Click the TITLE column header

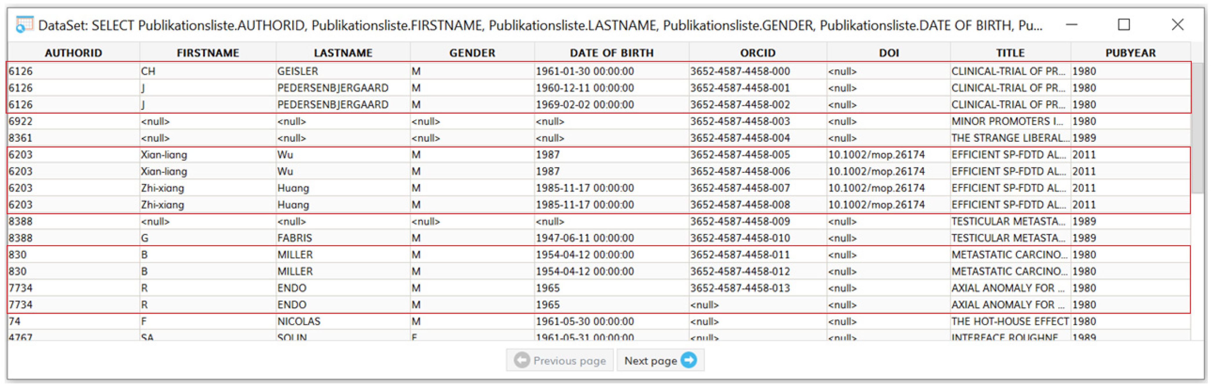tap(1010, 53)
